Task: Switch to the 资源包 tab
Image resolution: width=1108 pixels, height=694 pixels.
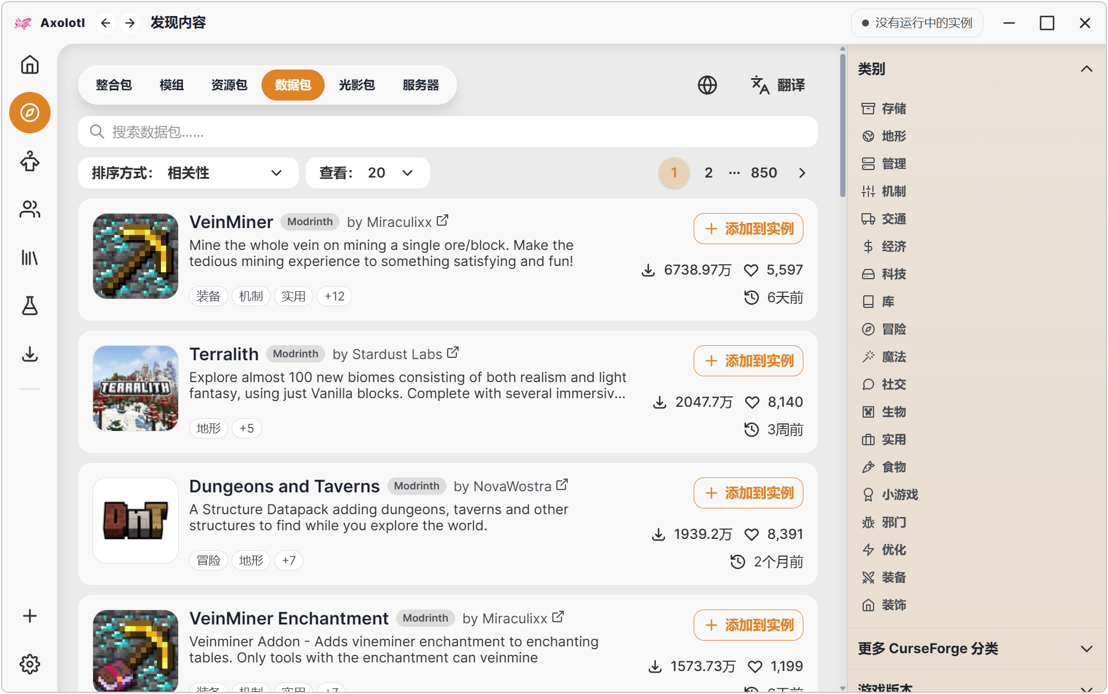Action: [x=229, y=85]
